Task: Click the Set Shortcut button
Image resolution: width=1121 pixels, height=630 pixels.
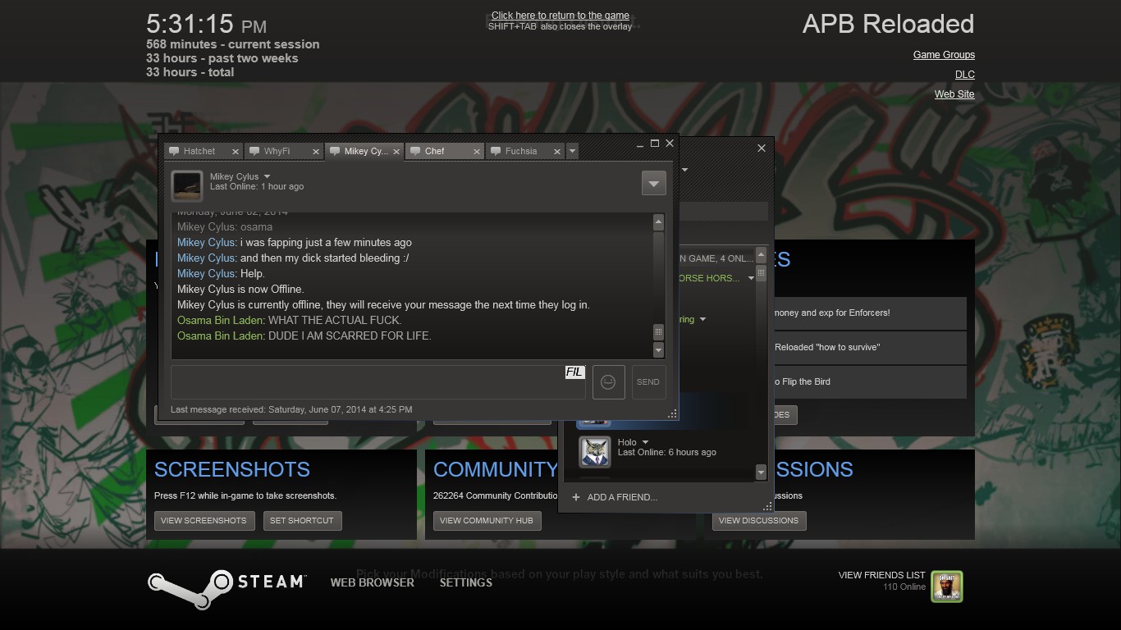Action: (302, 521)
